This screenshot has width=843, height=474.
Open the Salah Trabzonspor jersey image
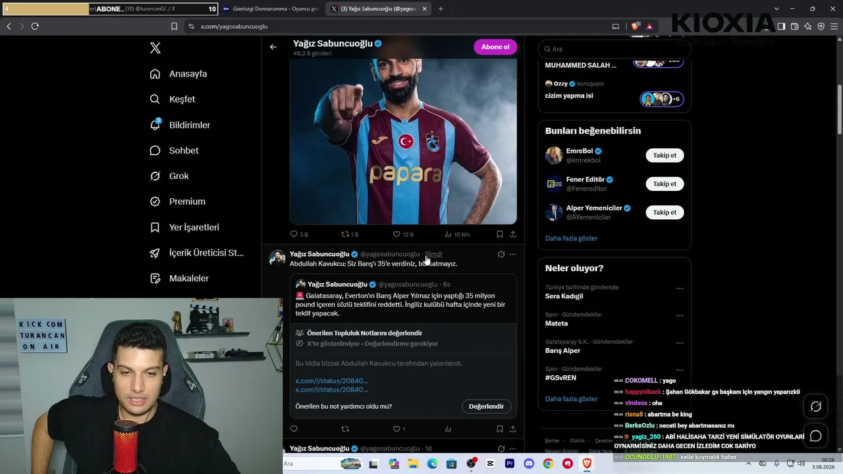(403, 142)
